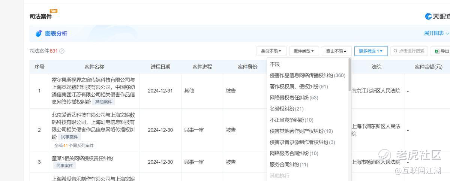Select 服务合同纠纷 (11) option
The image size is (450, 181).
coord(289,165)
